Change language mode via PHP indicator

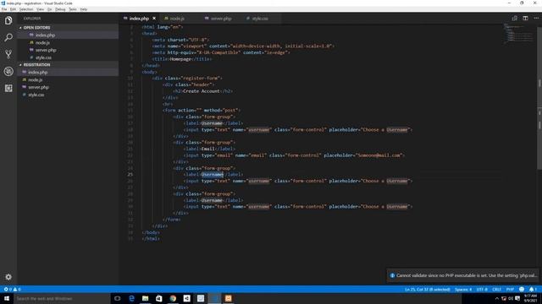tap(510, 289)
